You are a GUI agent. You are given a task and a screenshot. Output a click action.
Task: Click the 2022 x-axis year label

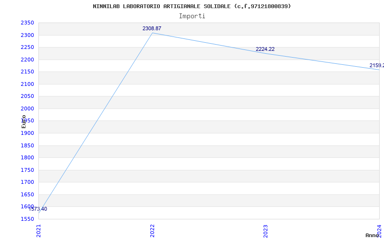tap(152, 231)
